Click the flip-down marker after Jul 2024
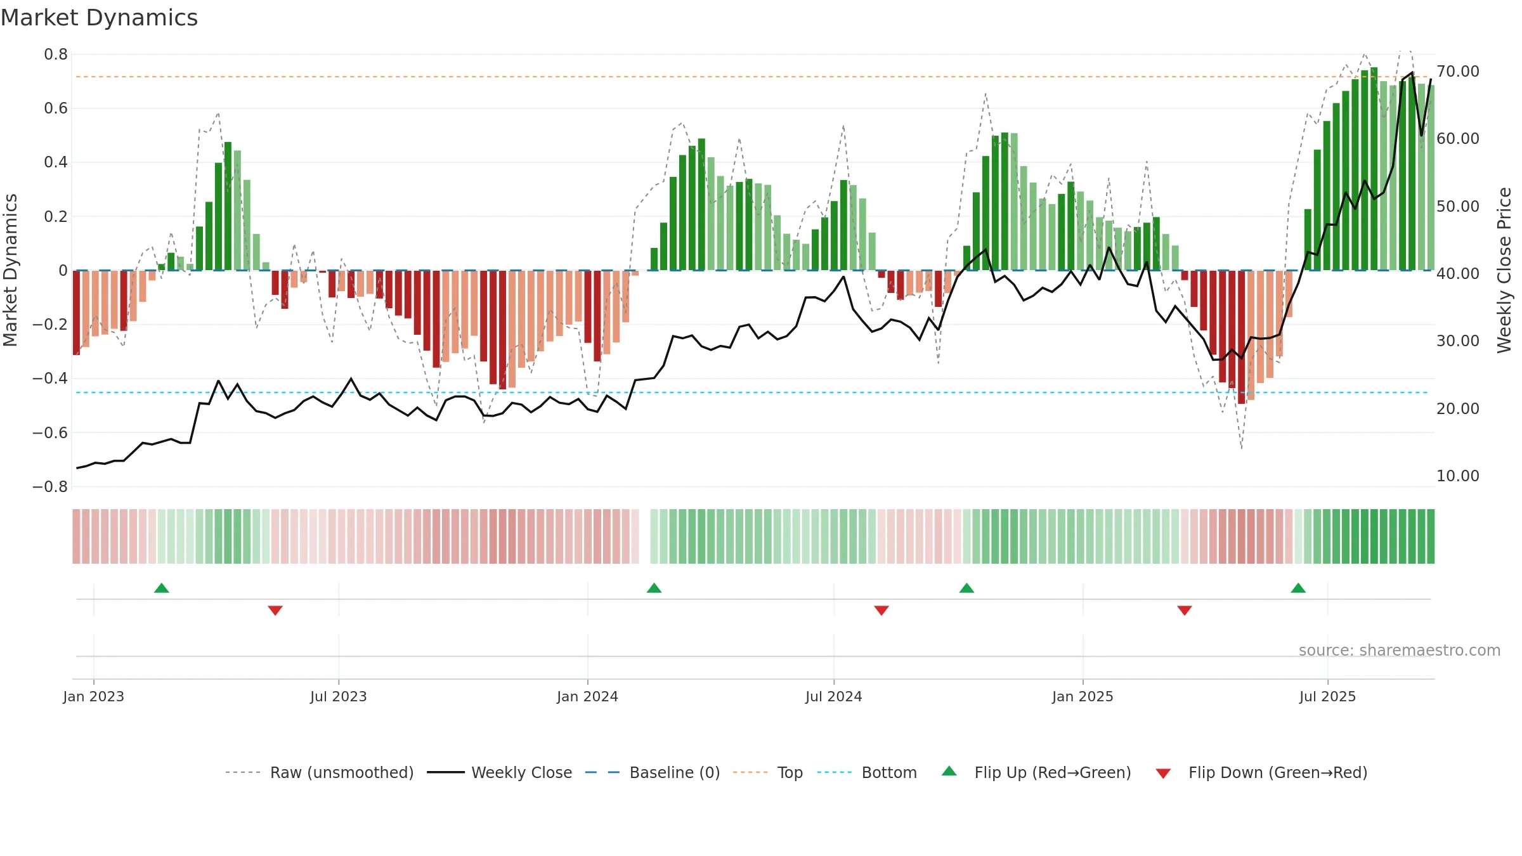This screenshot has height=856, width=1522. pyautogui.click(x=881, y=610)
